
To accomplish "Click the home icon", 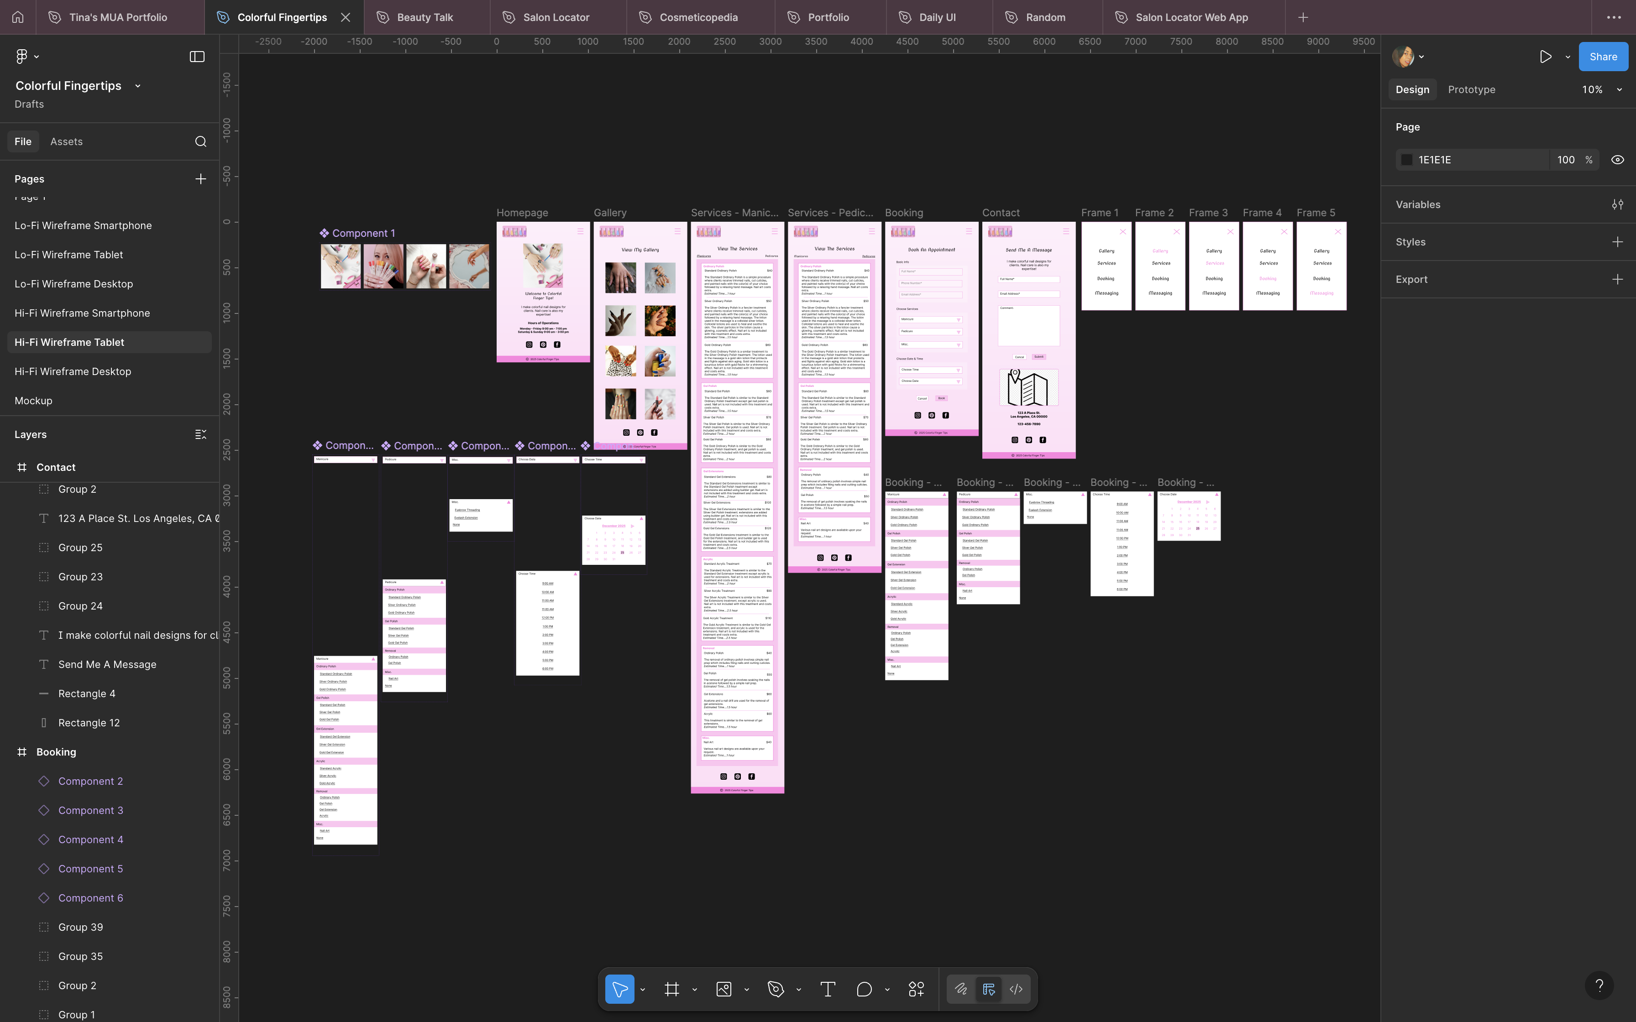I will point(18,18).
